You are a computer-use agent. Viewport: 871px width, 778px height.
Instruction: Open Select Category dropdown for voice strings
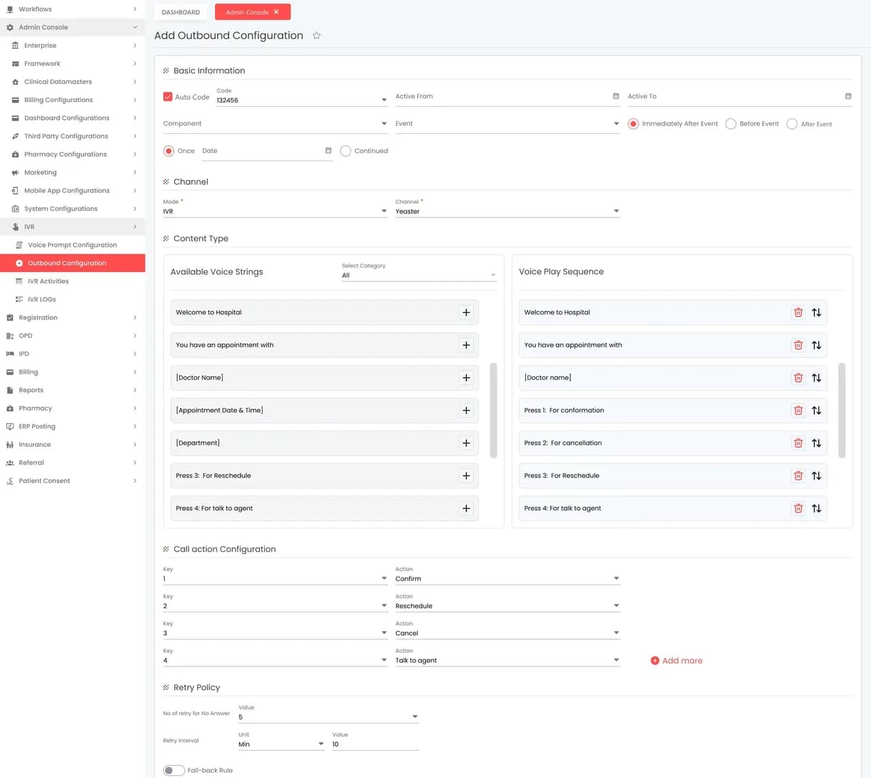coord(419,272)
